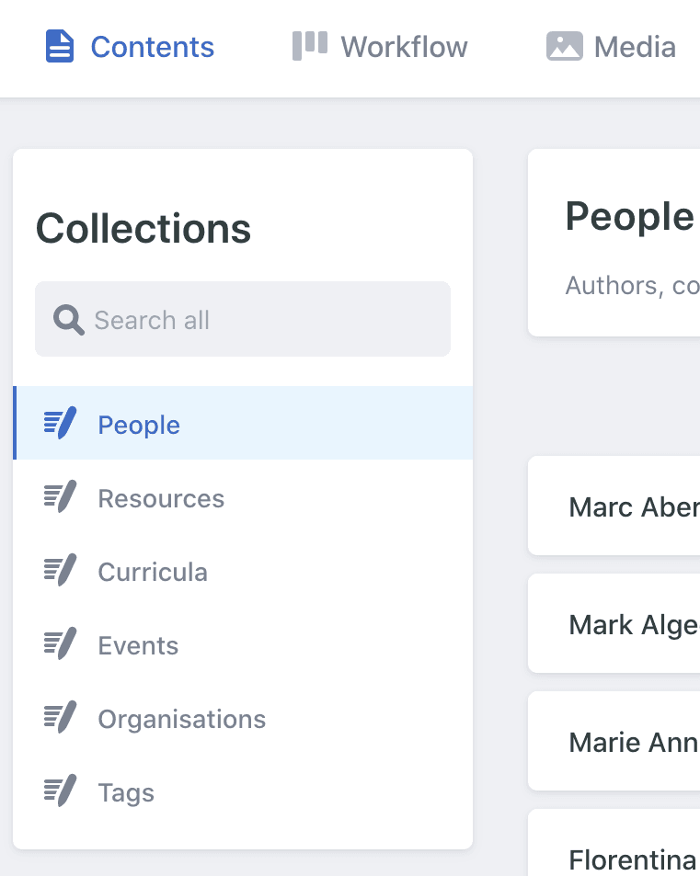Click the Resources collection pencil icon
The width and height of the screenshot is (700, 876).
point(61,497)
